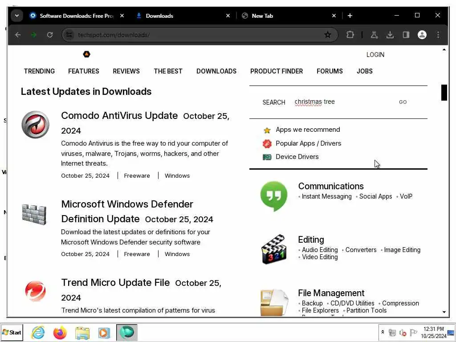
Task: View site information icon in address bar
Action: [69, 35]
